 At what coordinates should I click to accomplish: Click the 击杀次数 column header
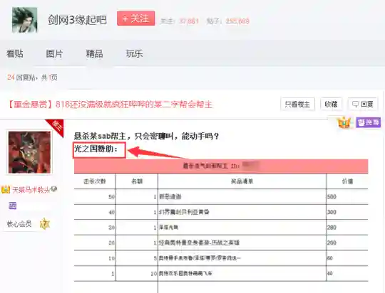[95, 181]
